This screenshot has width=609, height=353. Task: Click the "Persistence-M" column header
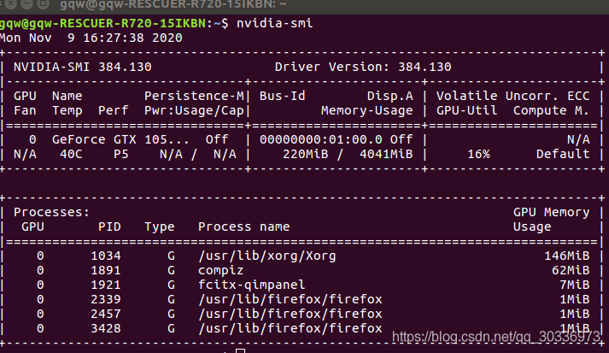click(194, 96)
